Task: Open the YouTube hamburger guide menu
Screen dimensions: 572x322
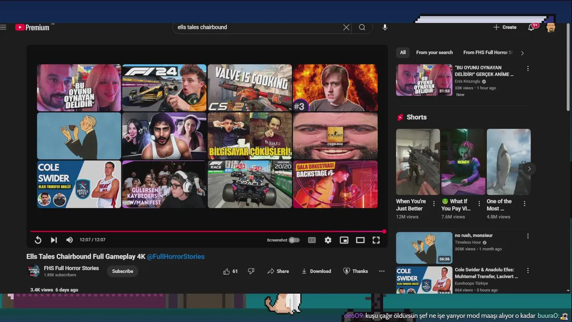Action: [4, 27]
